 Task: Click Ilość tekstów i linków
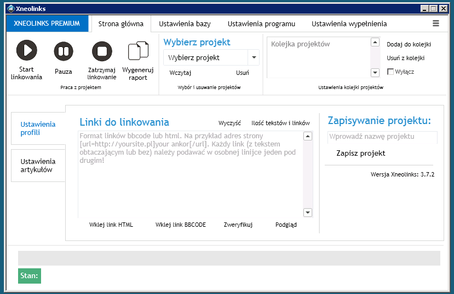pos(280,123)
